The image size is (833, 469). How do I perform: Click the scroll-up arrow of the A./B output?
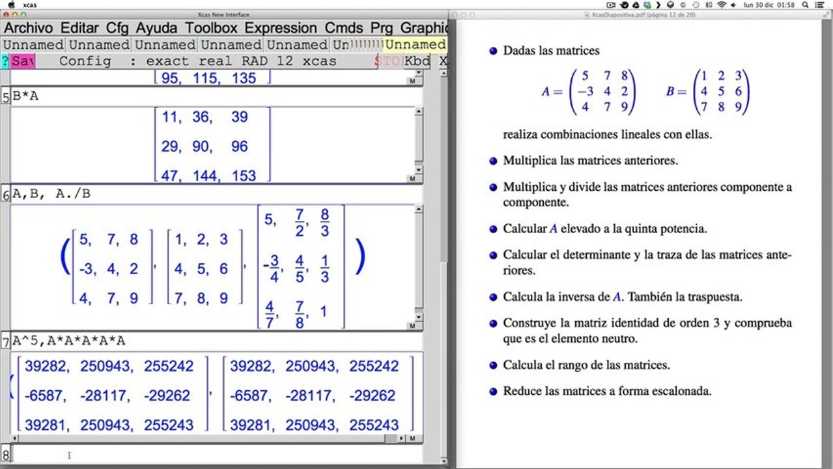[419, 210]
